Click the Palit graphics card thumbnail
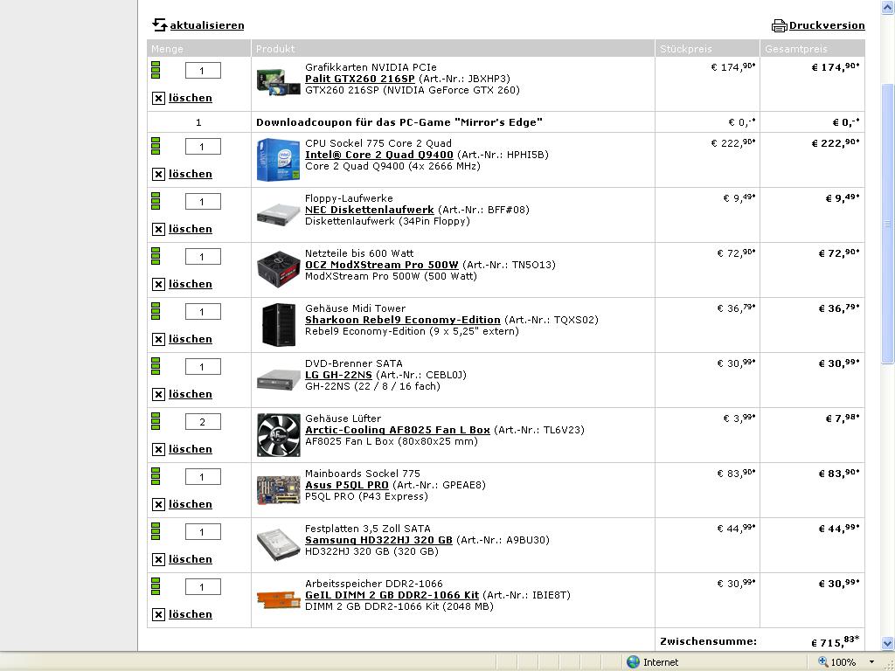 279,82
